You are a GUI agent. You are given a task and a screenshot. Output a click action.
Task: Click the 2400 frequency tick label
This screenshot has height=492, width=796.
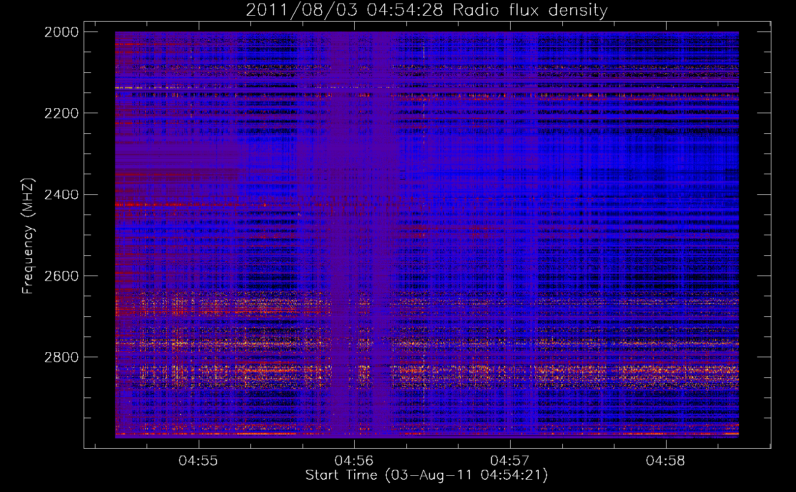click(x=61, y=195)
